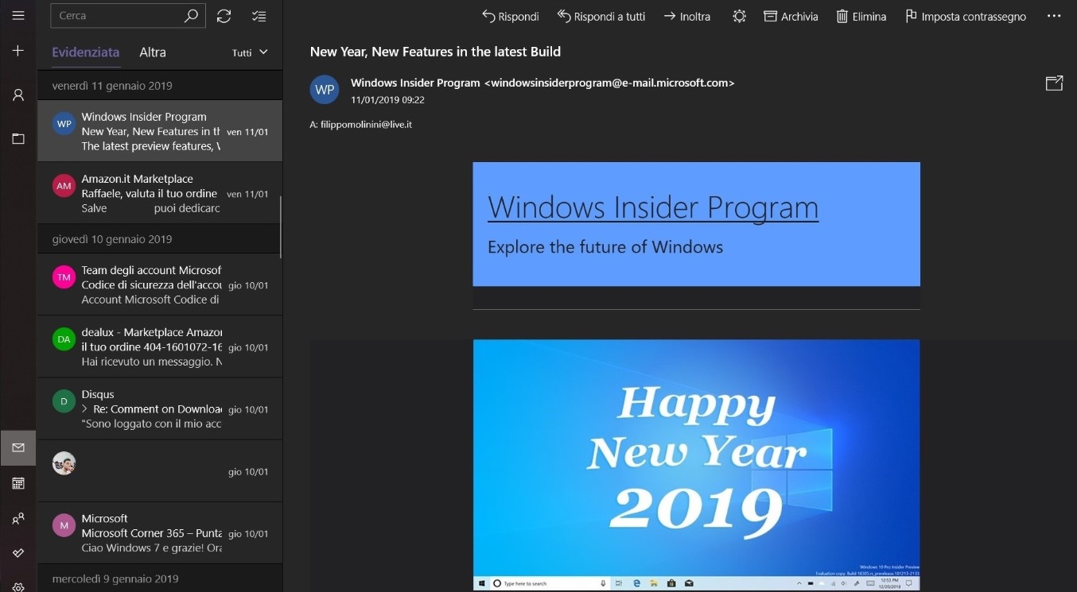The width and height of the screenshot is (1077, 592).
Task: Select the Evidenziata tab
Action: click(86, 52)
